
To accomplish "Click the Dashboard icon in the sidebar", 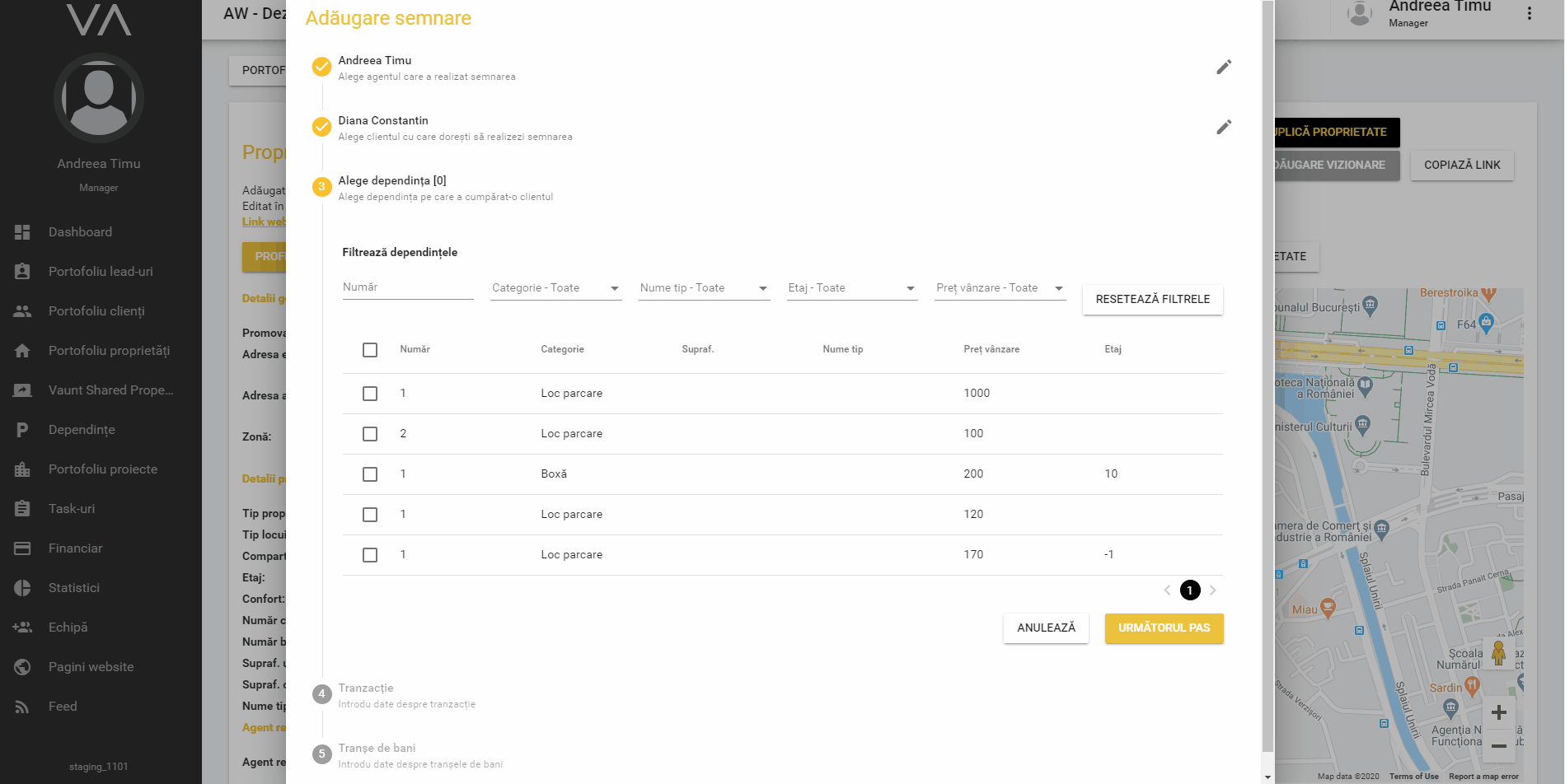I will [x=22, y=232].
